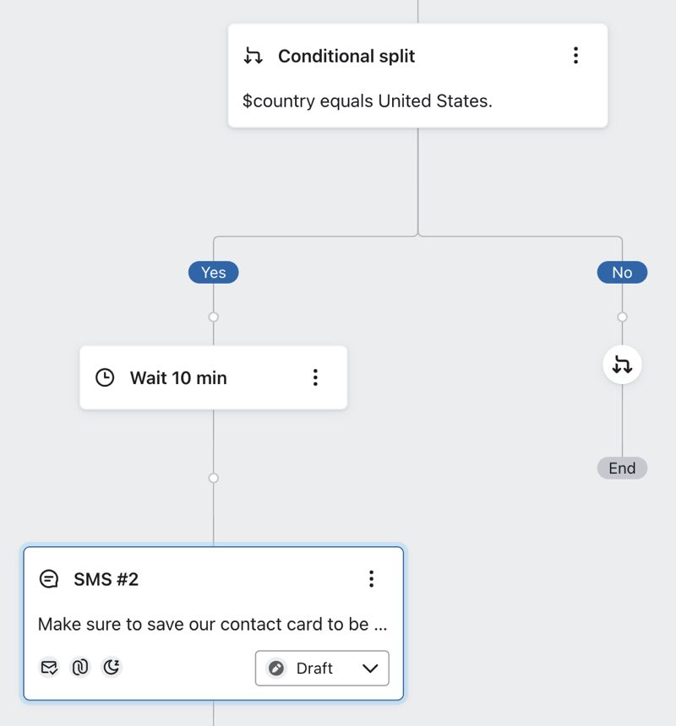Click the connector dot above SMS #2
Image resolution: width=676 pixels, height=726 pixels.
(x=213, y=478)
